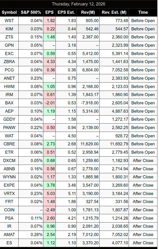This screenshot has height=249, width=159.
Task: Select the AMAT ticker symbol
Action: pos(9,234)
